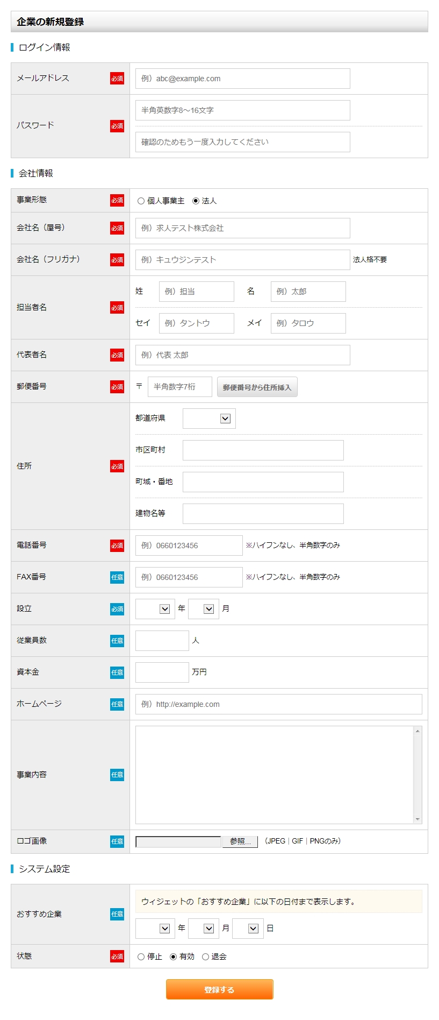This screenshot has width=439, height=1020.
Task: Click the おすすめ企業 任意 badge
Action: pos(117,914)
